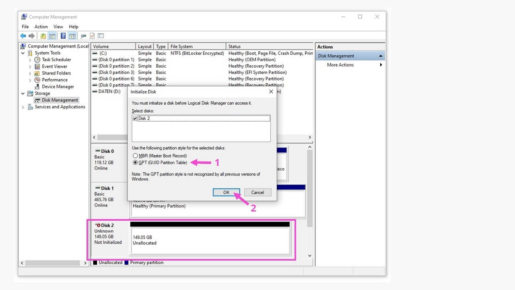Select MBR (Master Boot Record) radio button
The image size is (515, 290).
(x=135, y=156)
